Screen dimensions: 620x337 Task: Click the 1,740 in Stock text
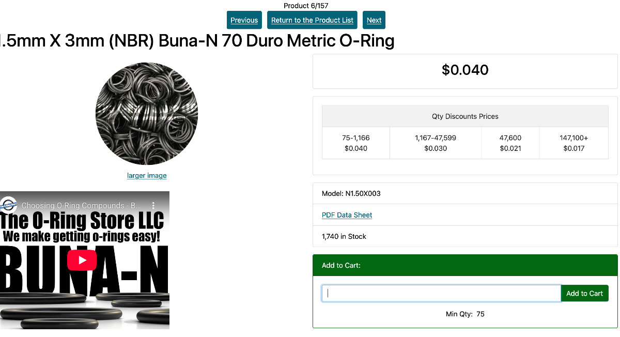click(x=344, y=237)
